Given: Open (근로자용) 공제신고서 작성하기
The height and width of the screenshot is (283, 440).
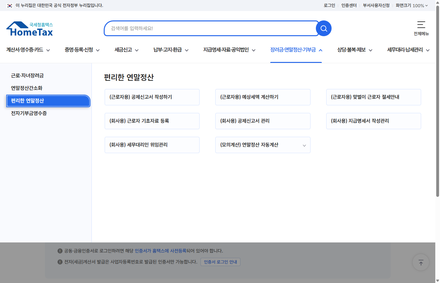Looking at the screenshot, I should [152, 97].
